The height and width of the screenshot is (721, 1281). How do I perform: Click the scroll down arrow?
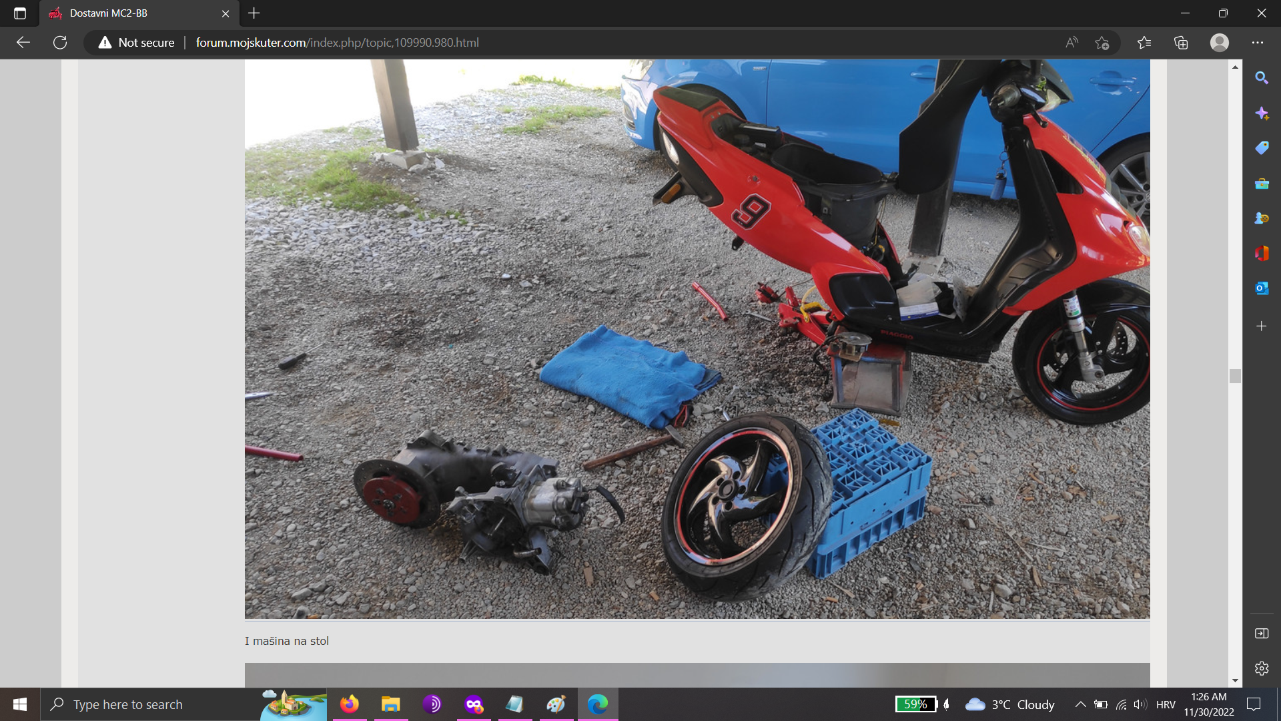click(1235, 681)
